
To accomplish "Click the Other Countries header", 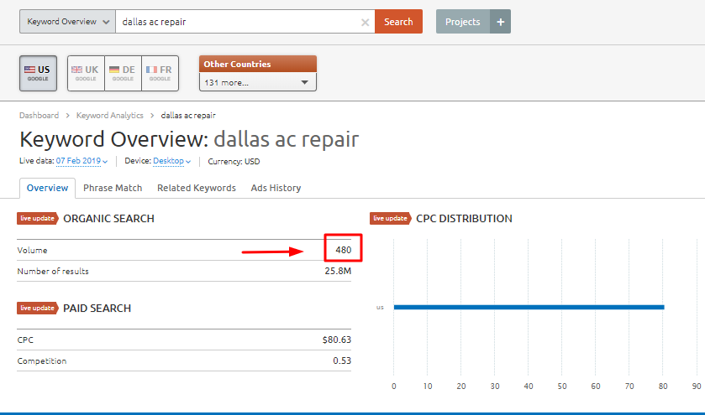I will point(258,65).
